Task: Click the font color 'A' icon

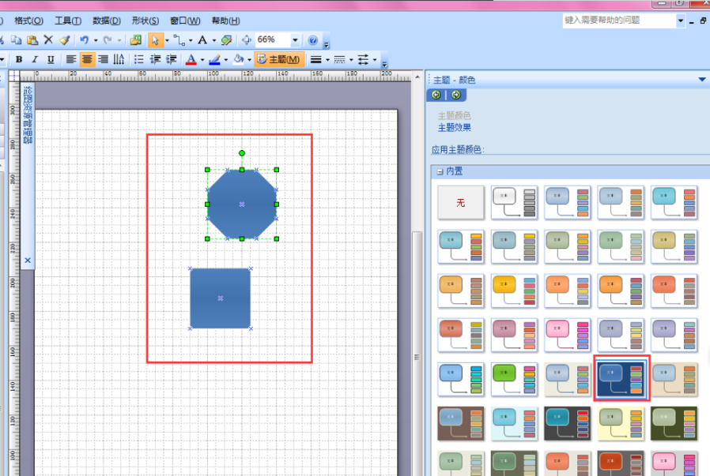Action: point(190,59)
